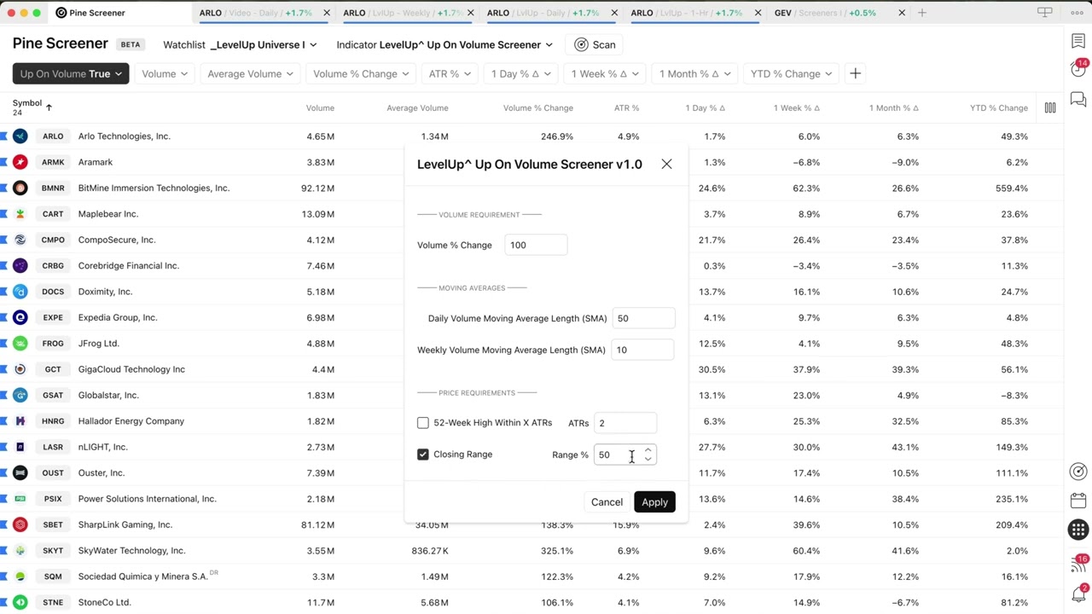This screenshot has height=614, width=1092.
Task: Open the Average Volume filter dropdown
Action: tap(250, 73)
